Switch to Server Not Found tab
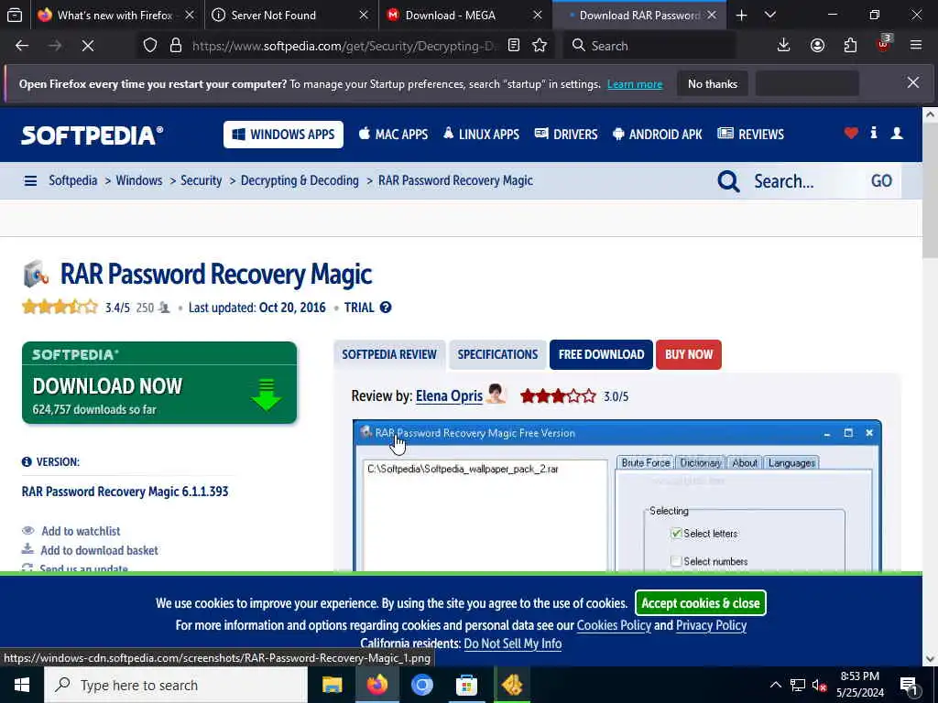The width and height of the screenshot is (938, 703). 273,16
